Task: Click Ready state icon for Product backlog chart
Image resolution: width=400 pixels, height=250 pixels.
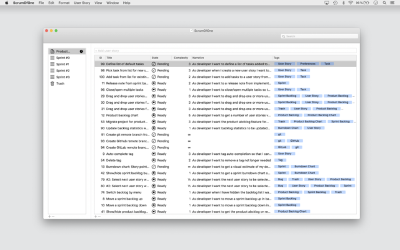Action: pyautogui.click(x=154, y=115)
